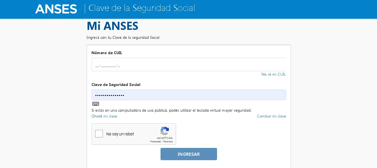Follow the "Olvidé mi clave" link

[104, 116]
